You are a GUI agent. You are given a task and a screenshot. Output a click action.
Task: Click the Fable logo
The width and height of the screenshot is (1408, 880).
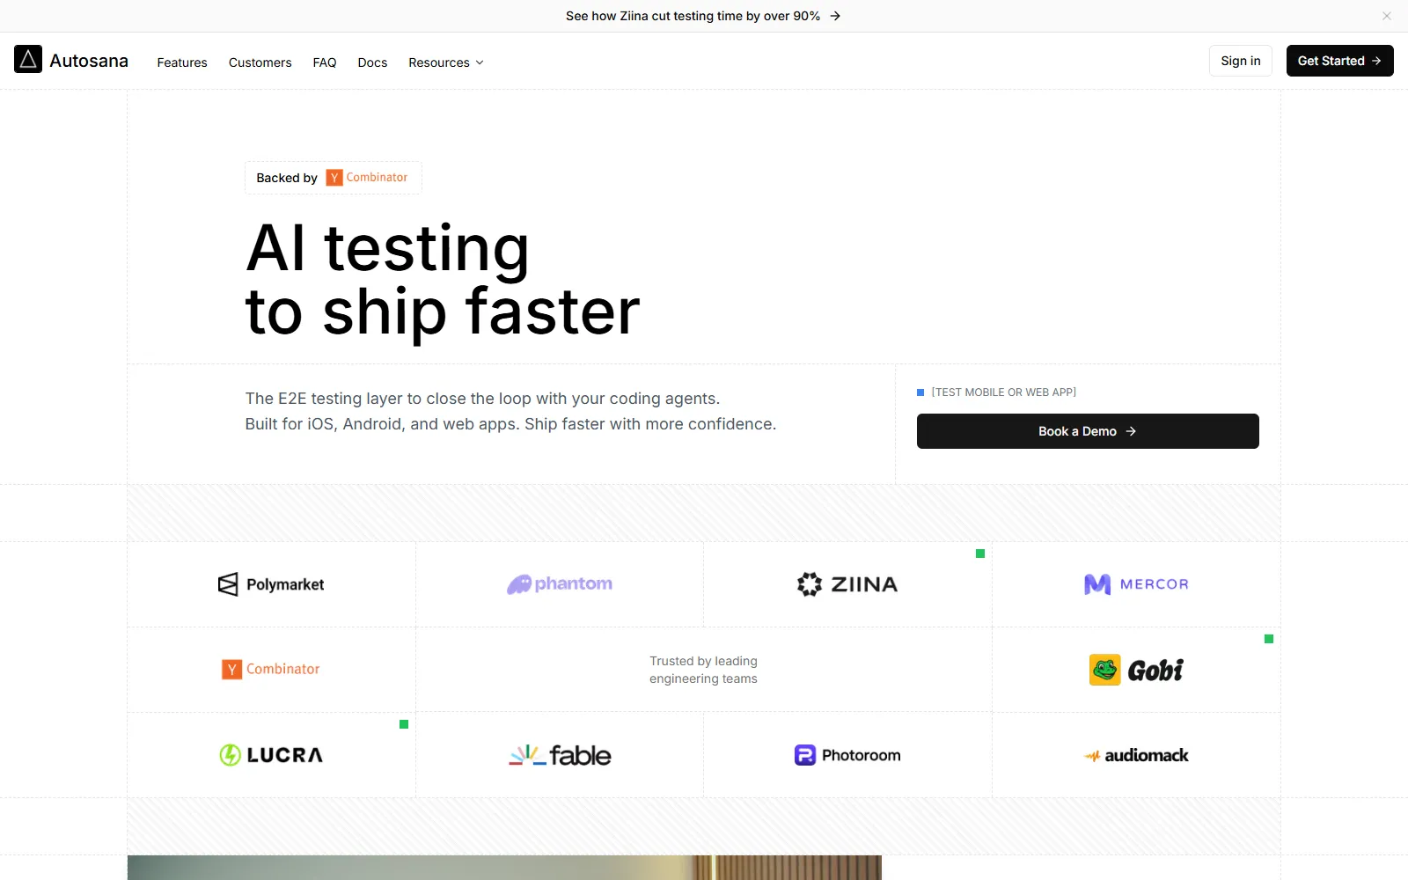[x=560, y=755]
